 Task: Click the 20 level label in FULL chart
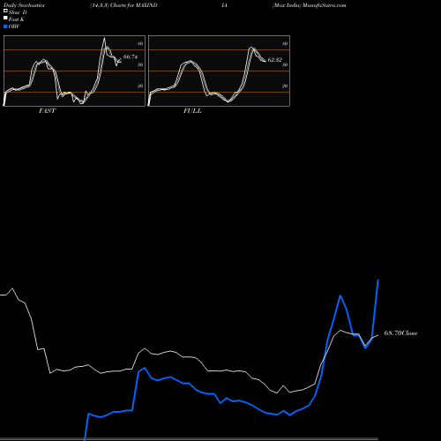[x=285, y=86]
